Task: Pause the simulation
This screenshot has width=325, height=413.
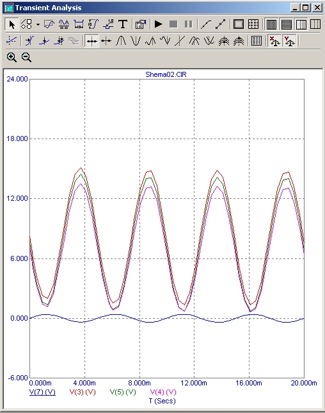Action: click(188, 24)
